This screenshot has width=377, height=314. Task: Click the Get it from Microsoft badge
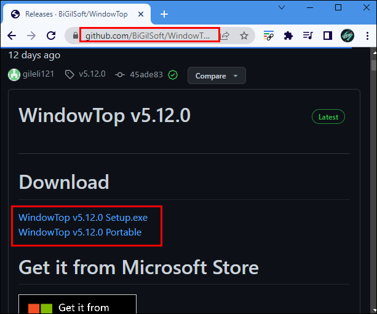pyautogui.click(x=77, y=304)
